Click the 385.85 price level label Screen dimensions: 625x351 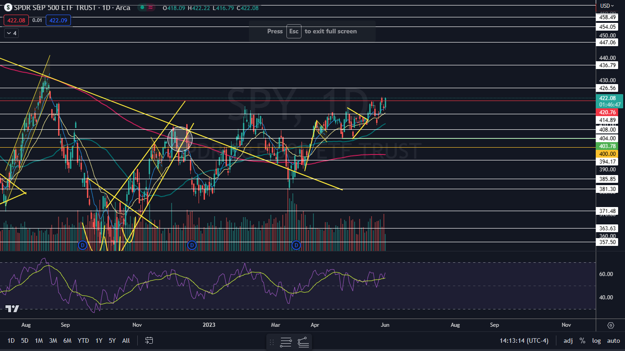(x=608, y=179)
